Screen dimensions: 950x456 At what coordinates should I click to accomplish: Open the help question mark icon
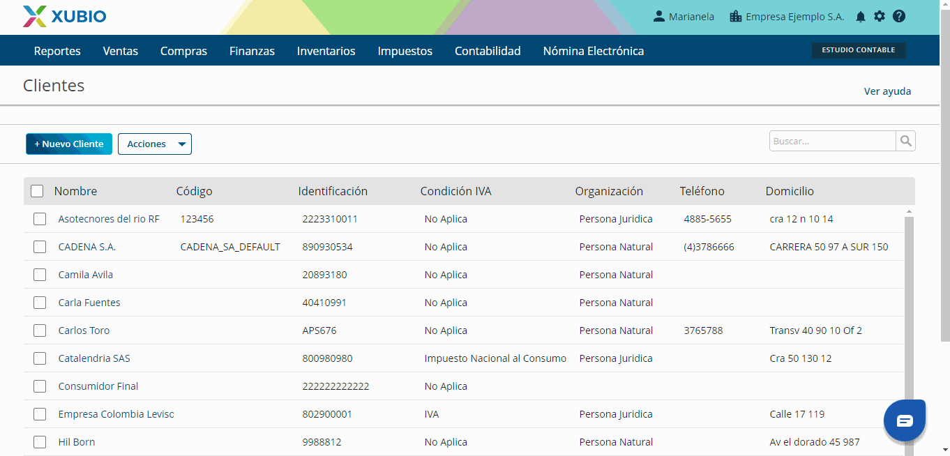click(x=899, y=16)
